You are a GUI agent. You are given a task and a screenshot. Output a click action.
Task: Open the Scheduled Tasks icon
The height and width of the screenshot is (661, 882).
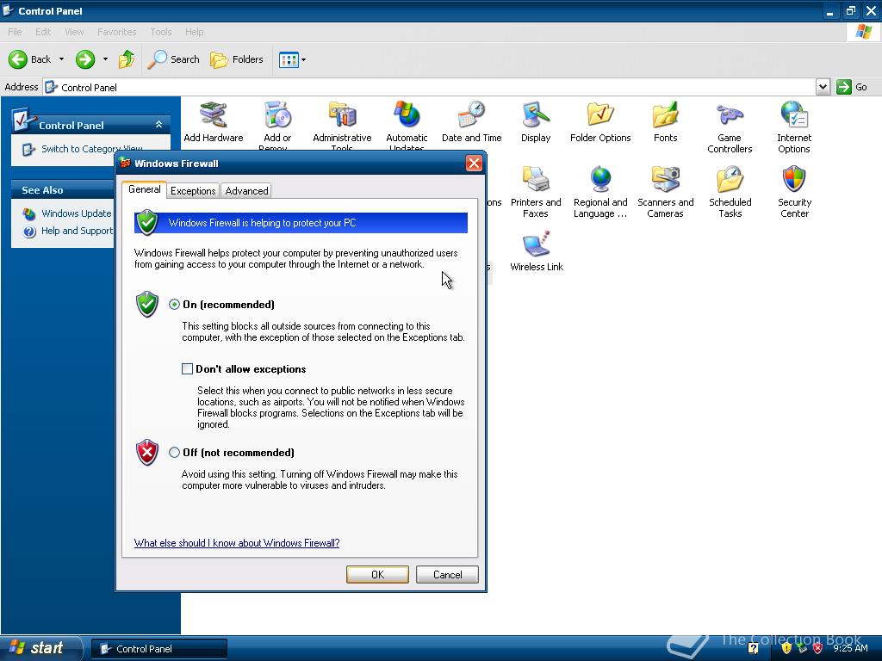pyautogui.click(x=730, y=192)
